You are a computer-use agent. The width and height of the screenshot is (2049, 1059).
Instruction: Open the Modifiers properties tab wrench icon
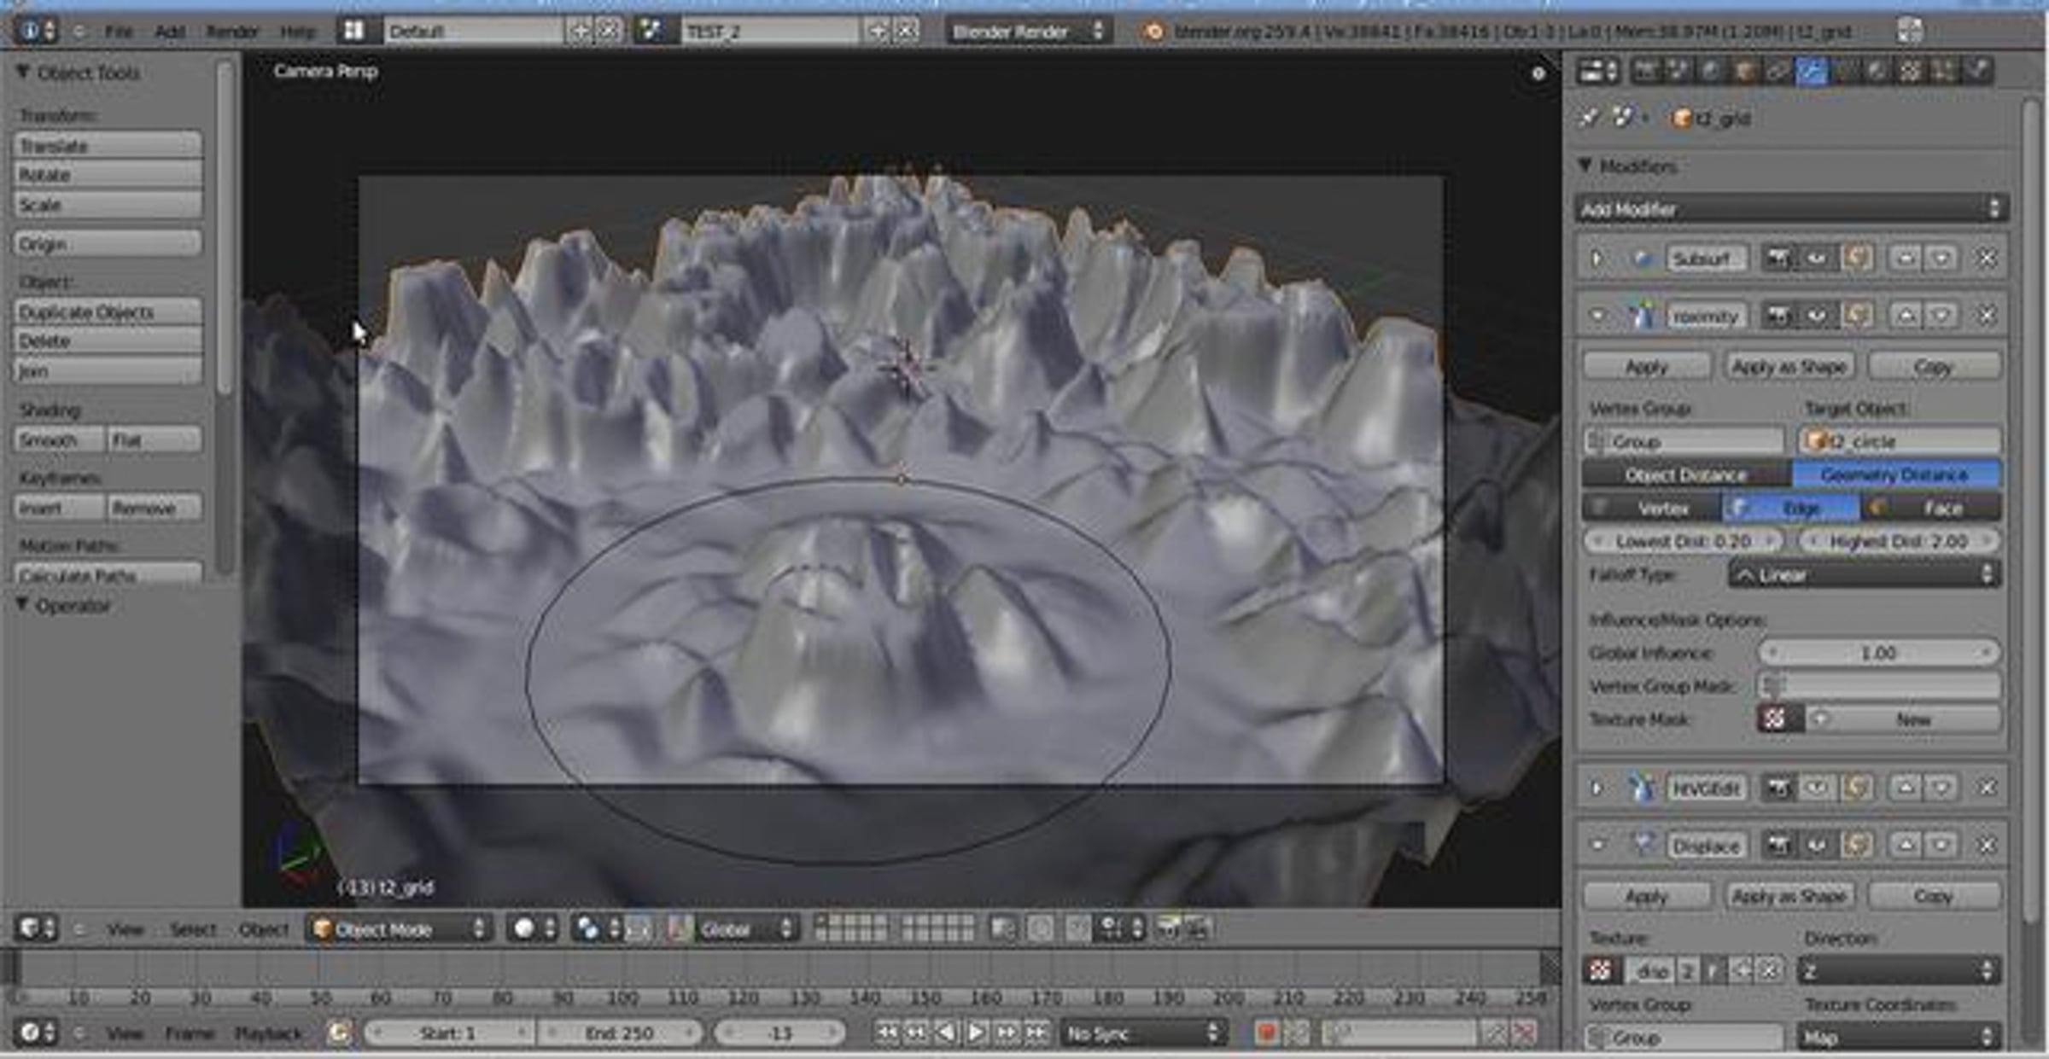tap(1811, 72)
